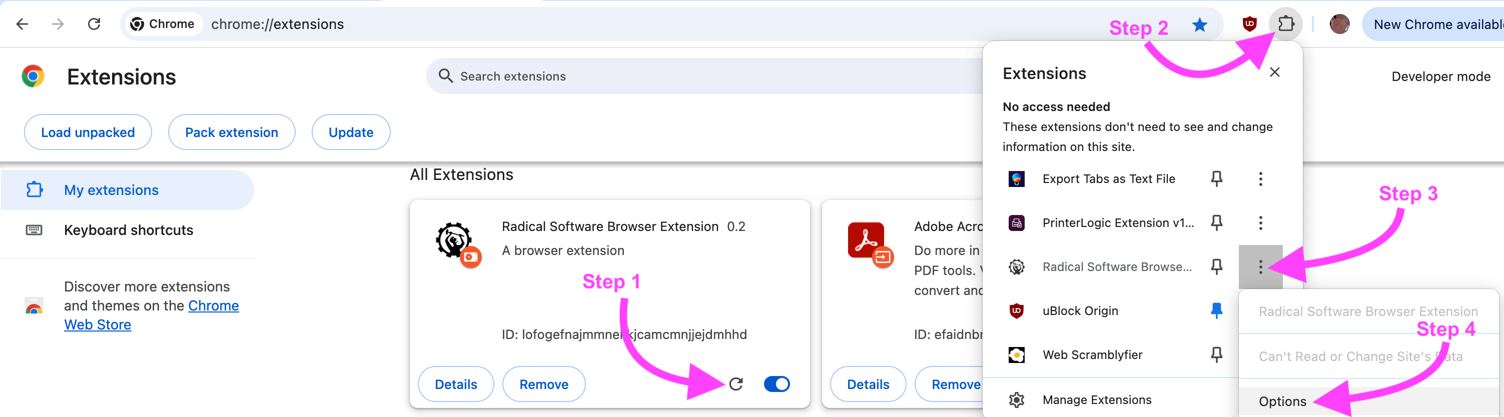Select Options from the context menu

1282,401
